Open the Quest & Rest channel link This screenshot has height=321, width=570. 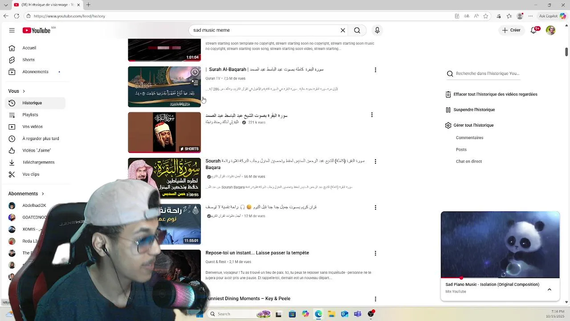(x=216, y=262)
